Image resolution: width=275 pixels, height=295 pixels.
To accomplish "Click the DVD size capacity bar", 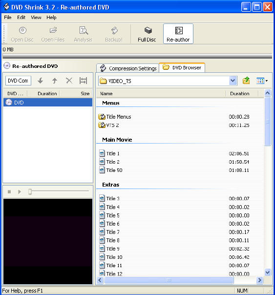I will point(137,56).
